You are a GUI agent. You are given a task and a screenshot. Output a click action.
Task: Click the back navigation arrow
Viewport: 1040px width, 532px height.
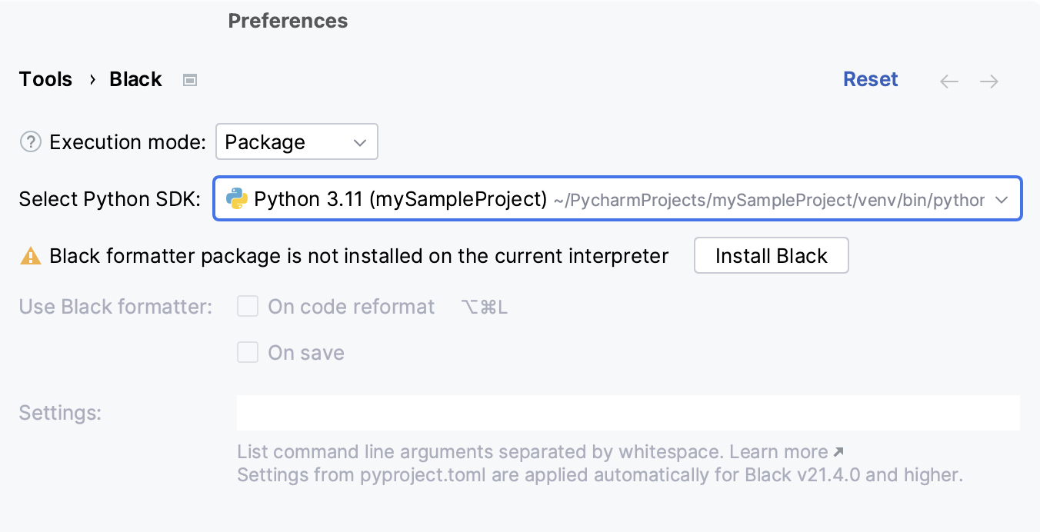[949, 80]
